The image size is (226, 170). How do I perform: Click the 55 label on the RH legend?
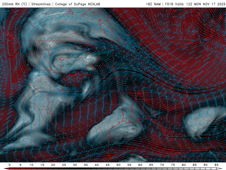129,165
